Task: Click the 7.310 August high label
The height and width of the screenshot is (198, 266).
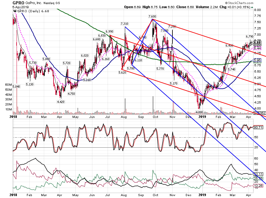Action: [125, 24]
